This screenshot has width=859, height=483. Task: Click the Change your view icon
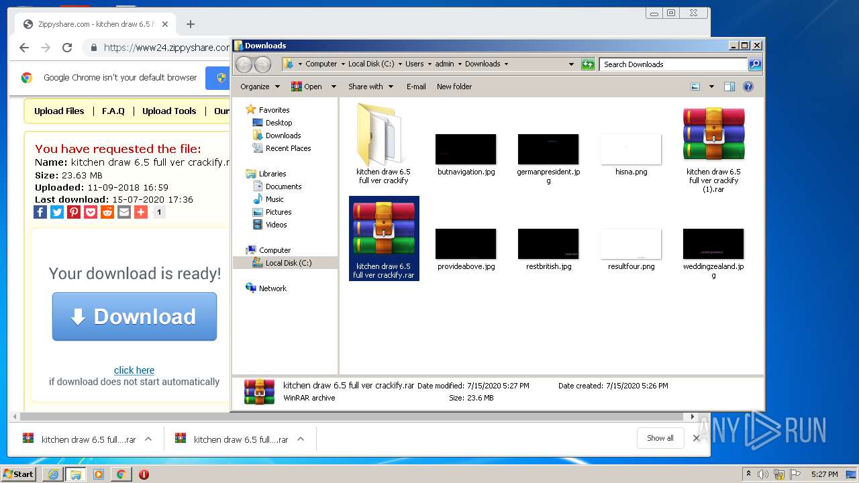click(x=695, y=87)
